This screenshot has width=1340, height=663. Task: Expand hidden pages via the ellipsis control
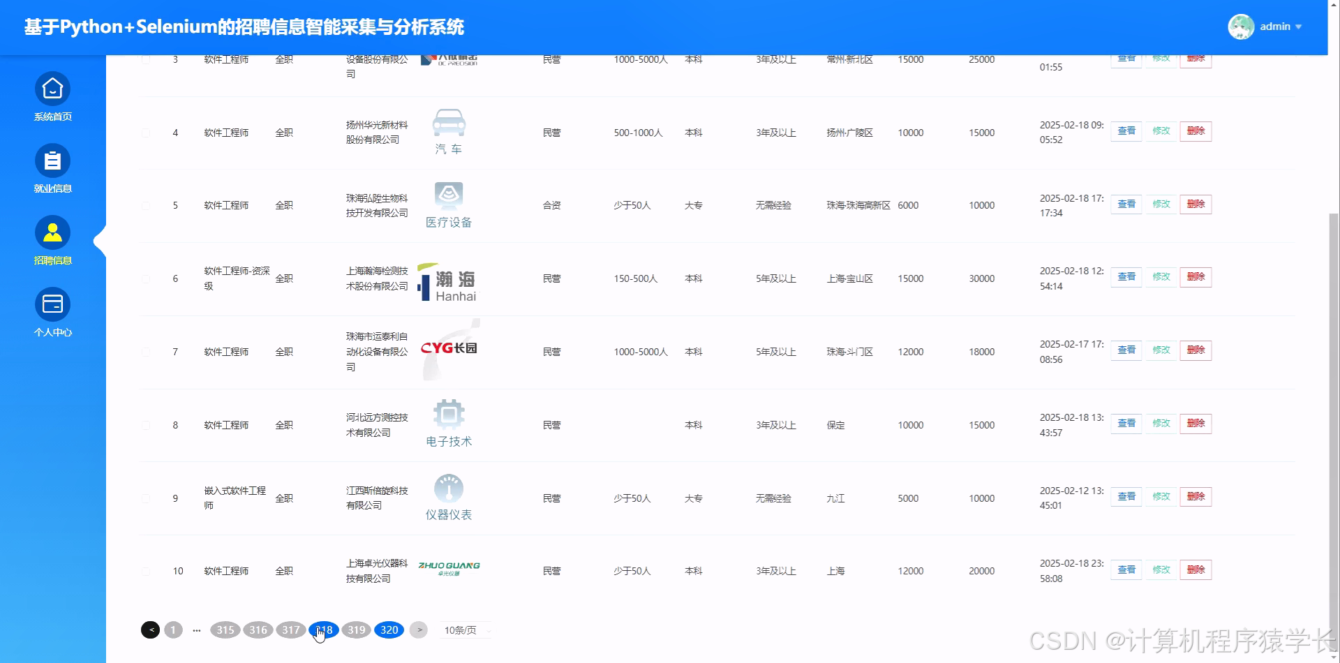coord(196,630)
